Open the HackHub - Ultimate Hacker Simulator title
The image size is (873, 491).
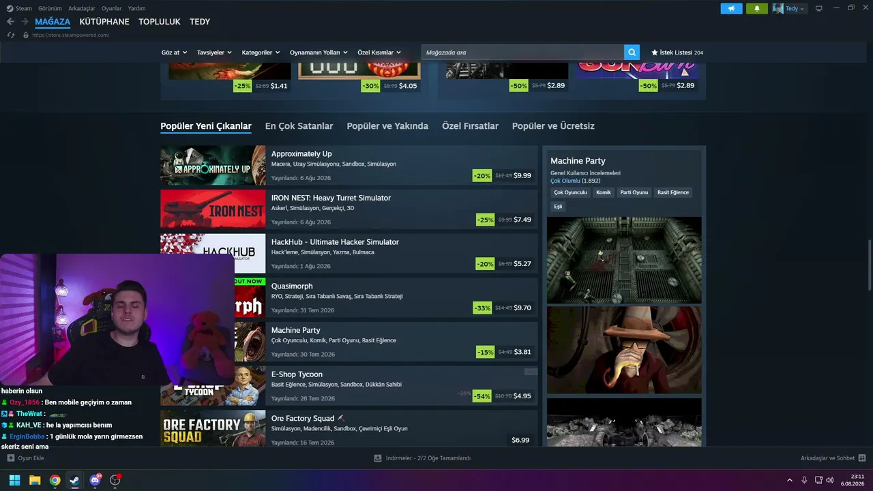pyautogui.click(x=335, y=242)
